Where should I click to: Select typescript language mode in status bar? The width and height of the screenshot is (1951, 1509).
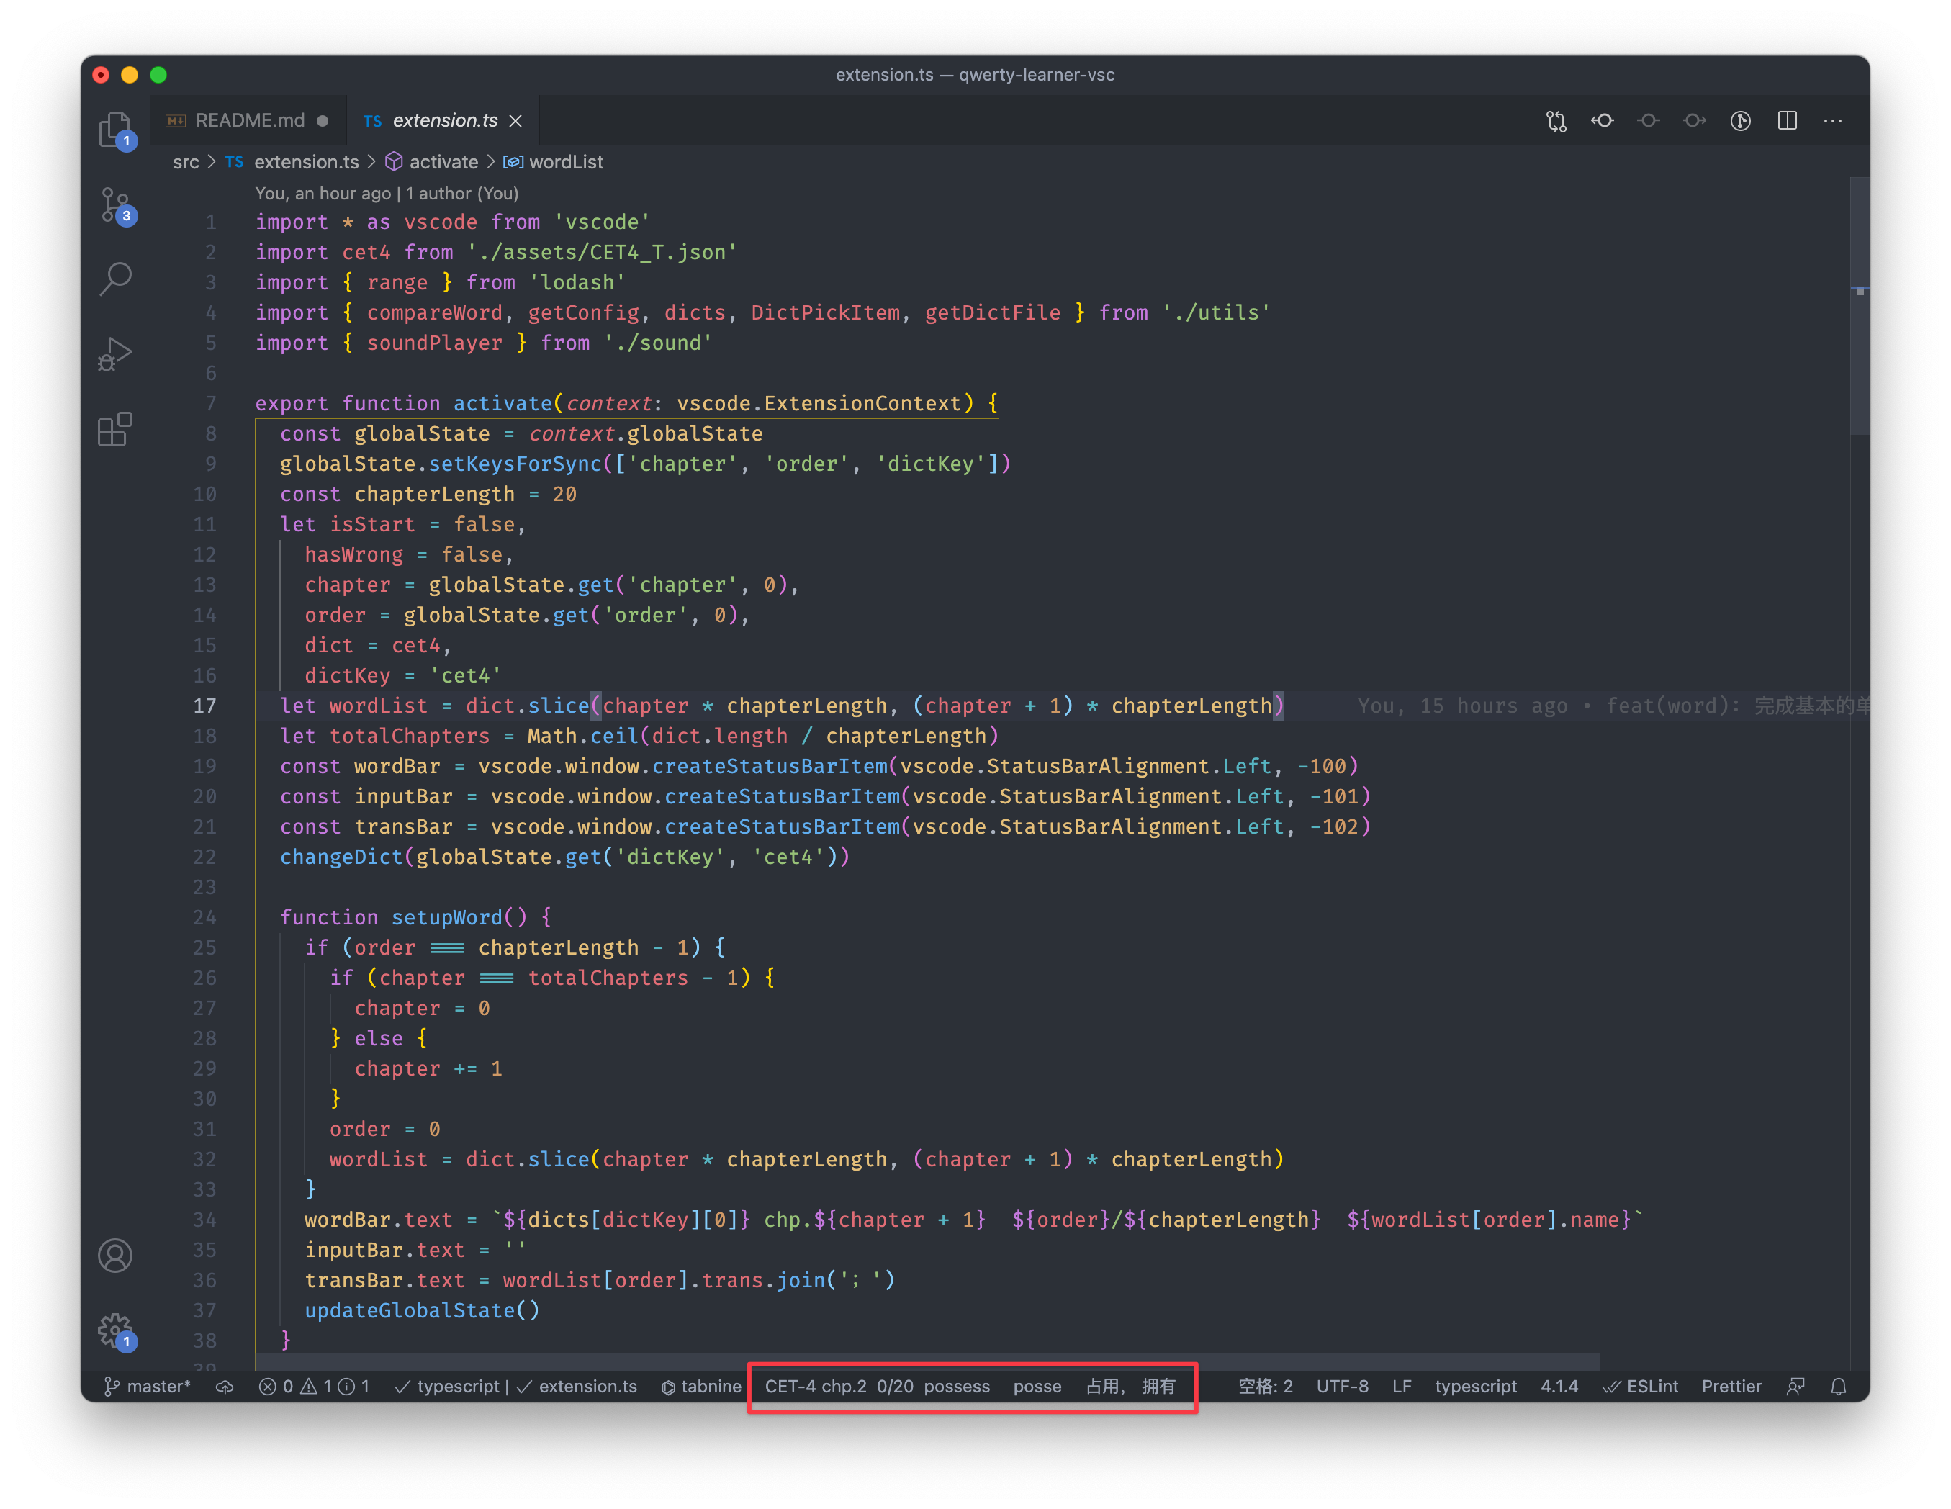coord(1475,1387)
